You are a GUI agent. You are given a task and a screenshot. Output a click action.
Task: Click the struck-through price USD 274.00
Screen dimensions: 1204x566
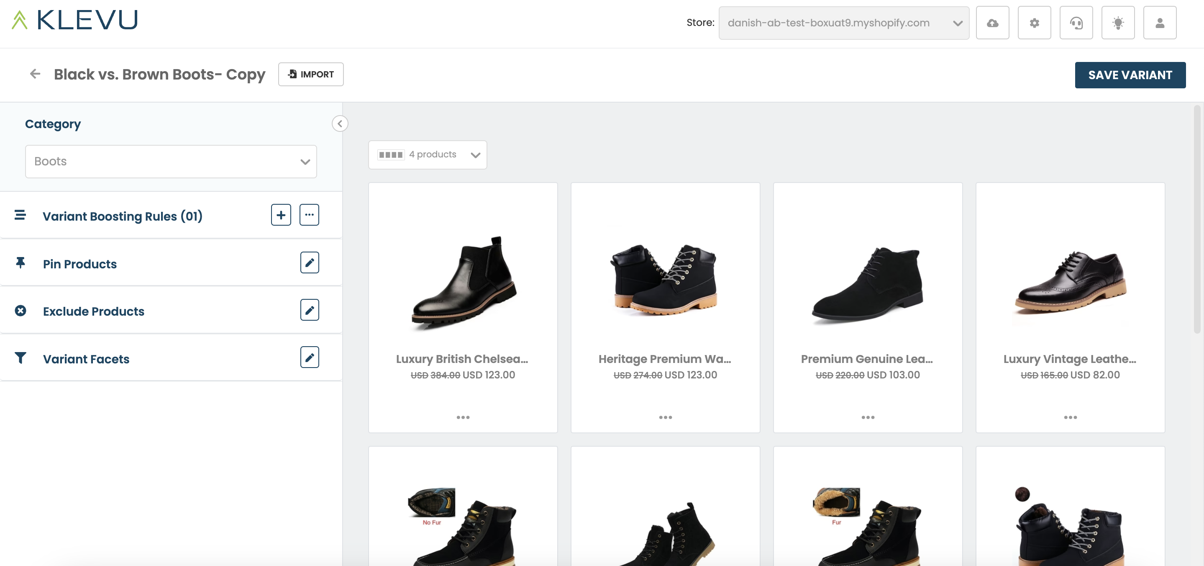[638, 375]
